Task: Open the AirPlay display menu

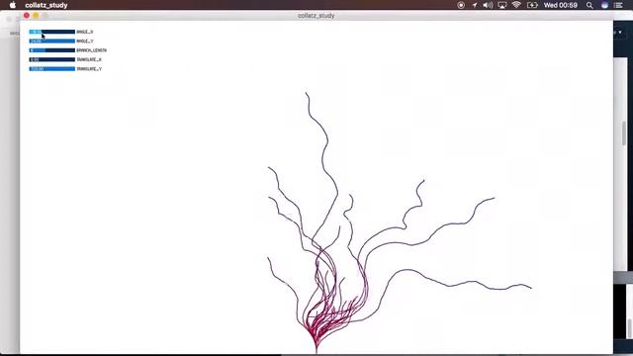Action: (x=501, y=5)
